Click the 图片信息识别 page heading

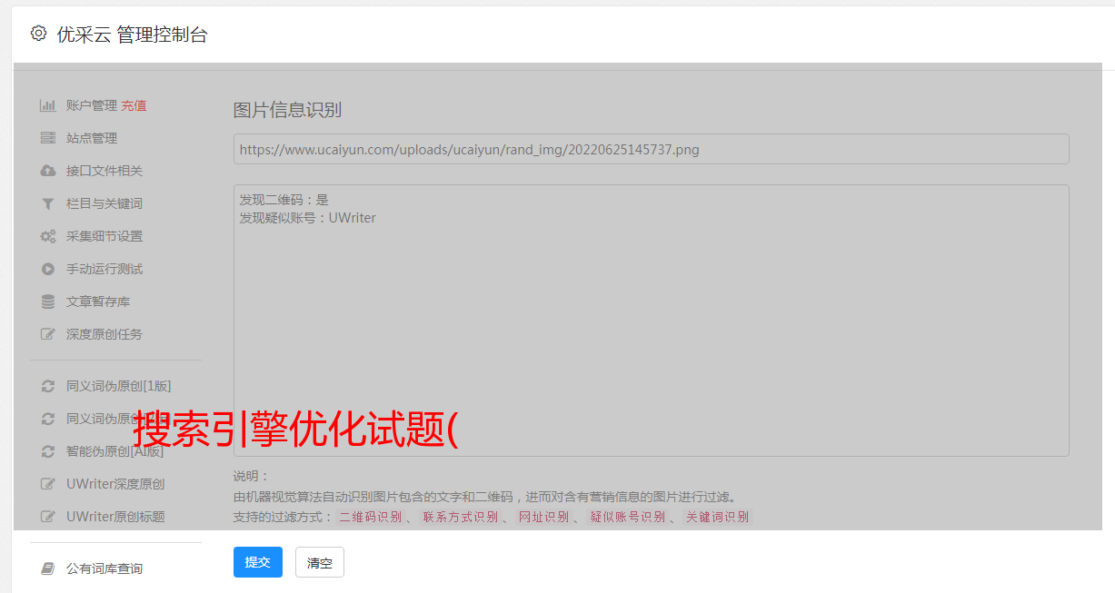[287, 110]
